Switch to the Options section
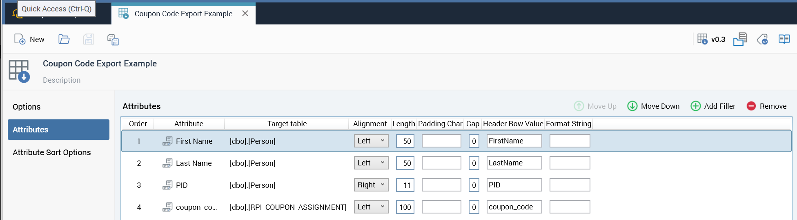 click(27, 107)
